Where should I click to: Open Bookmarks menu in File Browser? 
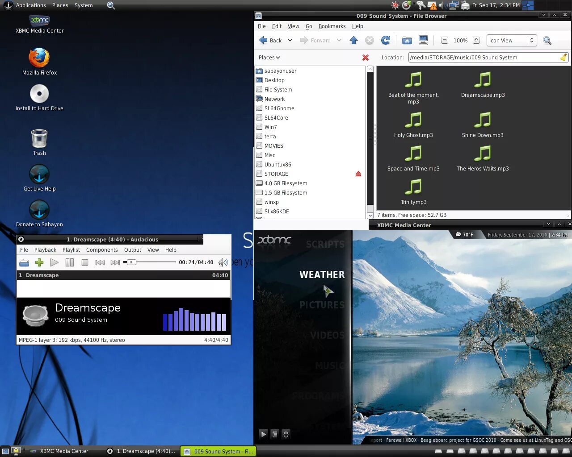click(x=332, y=26)
